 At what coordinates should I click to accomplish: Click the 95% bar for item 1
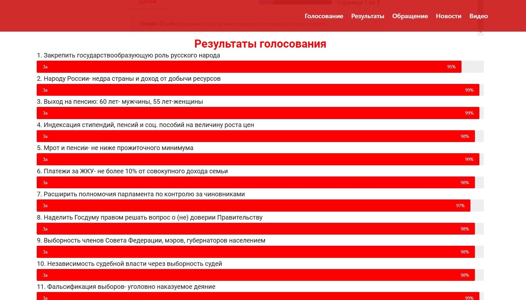(249, 67)
